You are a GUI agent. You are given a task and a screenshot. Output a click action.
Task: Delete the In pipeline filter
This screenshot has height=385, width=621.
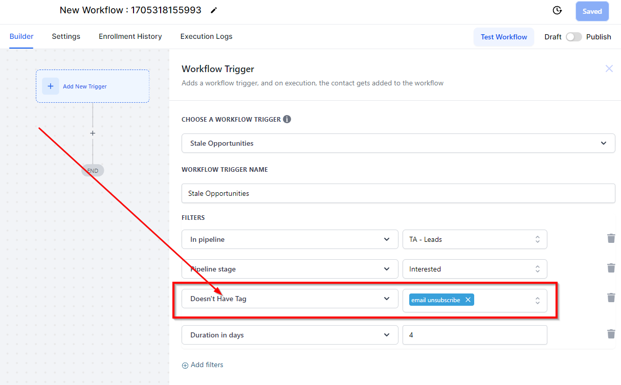(x=611, y=238)
